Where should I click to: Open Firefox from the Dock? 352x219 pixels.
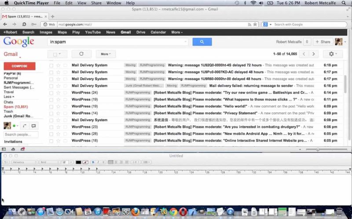pos(135,212)
